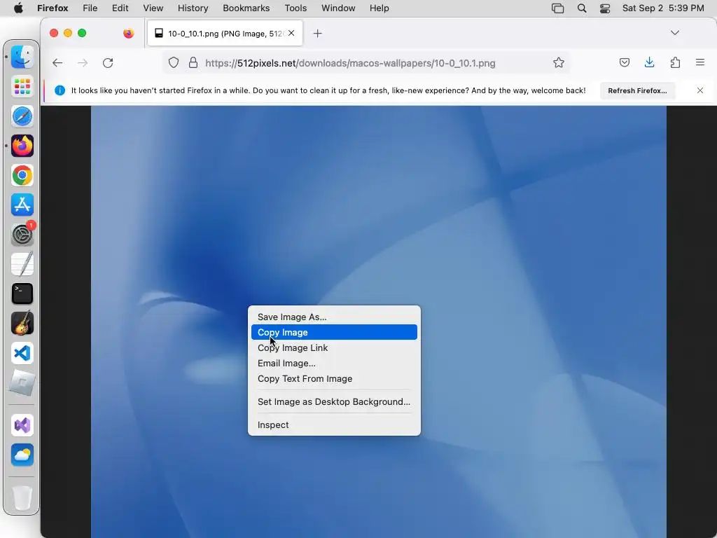Click the date and time clock
717x538 pixels.
click(663, 8)
